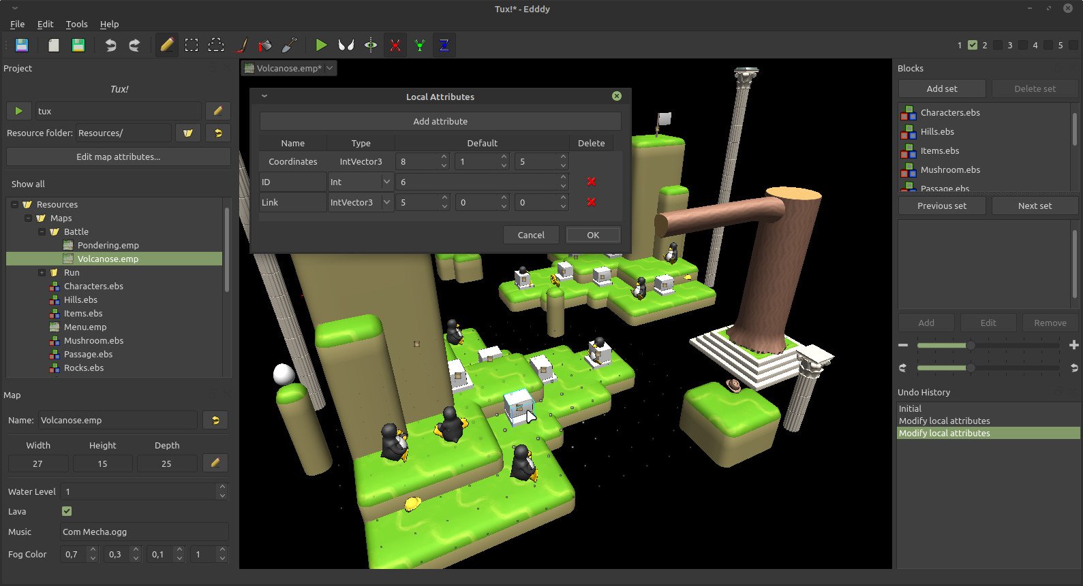Viewport: 1083px width, 586px height.
Task: Click the green eye view toolbar icon
Action: point(371,45)
